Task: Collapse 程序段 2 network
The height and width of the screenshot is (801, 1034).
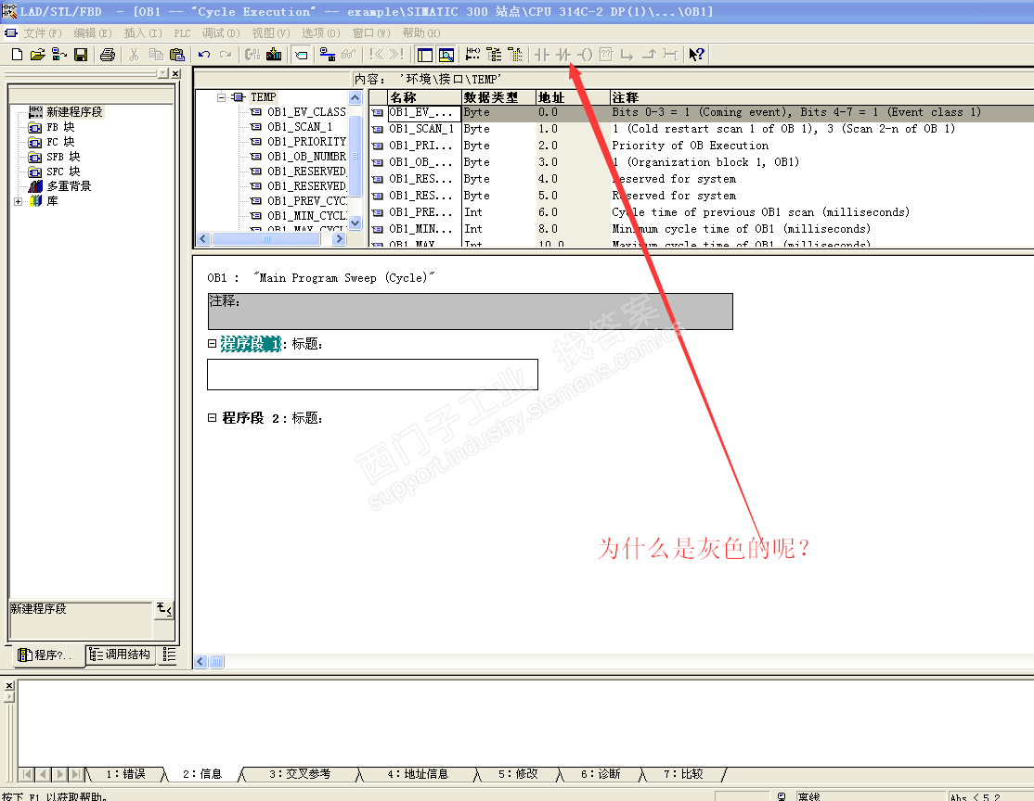Action: click(x=212, y=417)
